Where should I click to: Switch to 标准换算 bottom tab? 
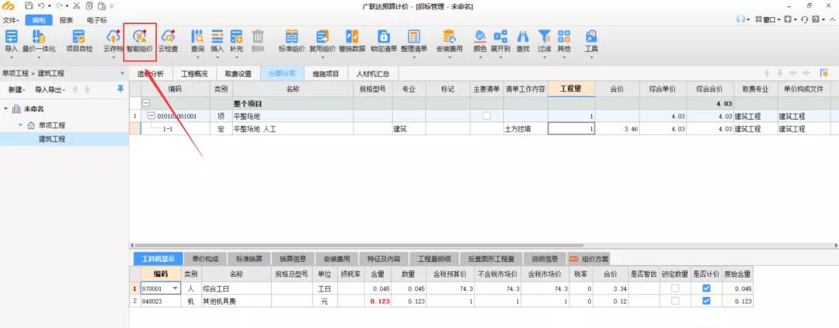click(x=249, y=259)
